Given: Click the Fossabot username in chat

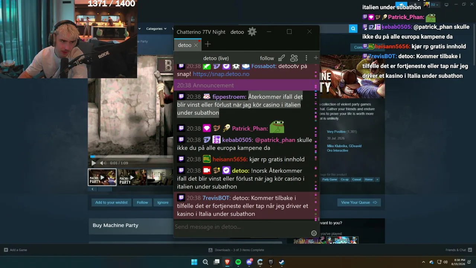Looking at the screenshot, I should (x=264, y=66).
